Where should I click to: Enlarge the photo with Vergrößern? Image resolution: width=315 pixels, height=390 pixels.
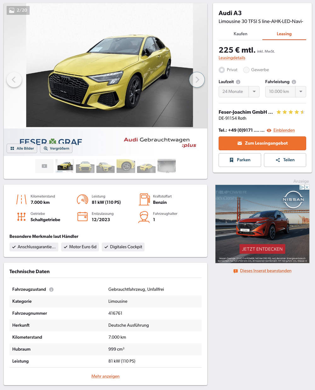[x=56, y=148]
